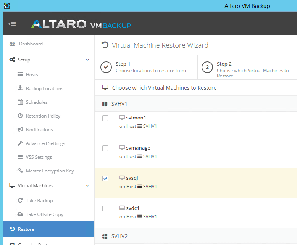Viewport: 297px width, 245px height.
Task: Check the svdc1 virtual machine checkbox
Action: point(105,208)
